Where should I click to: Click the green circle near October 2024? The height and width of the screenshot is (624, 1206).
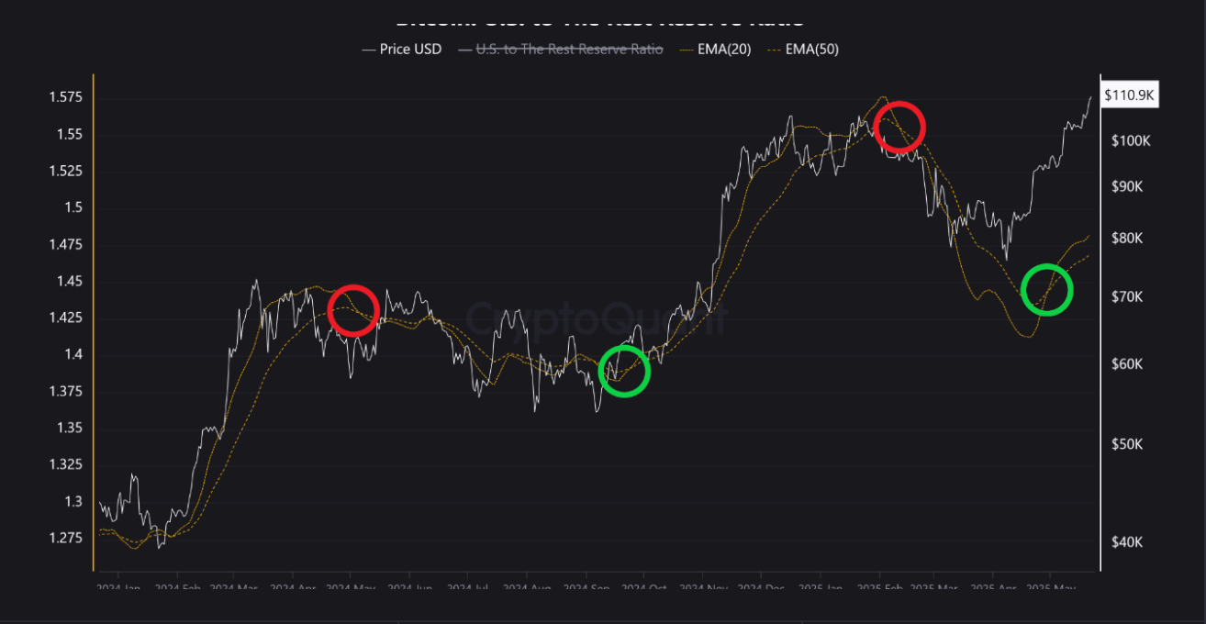(x=624, y=371)
